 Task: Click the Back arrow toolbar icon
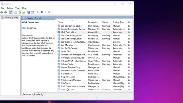coord(2,12)
